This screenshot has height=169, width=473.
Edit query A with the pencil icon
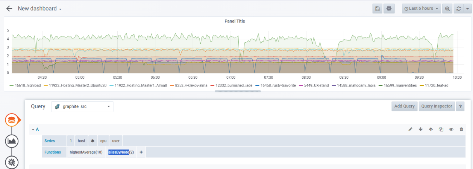pos(411,129)
